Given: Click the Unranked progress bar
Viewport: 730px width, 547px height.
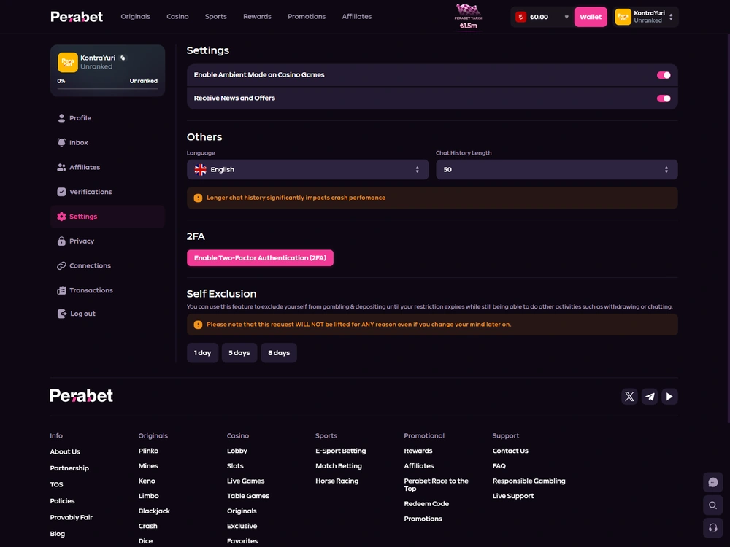Looking at the screenshot, I should (x=107, y=88).
